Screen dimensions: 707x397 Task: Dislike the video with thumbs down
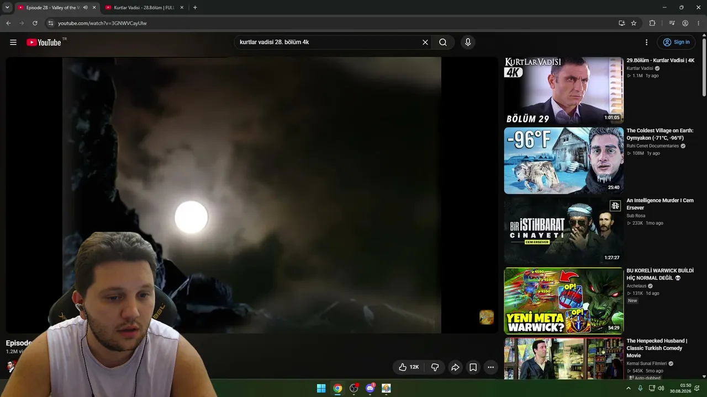435,367
